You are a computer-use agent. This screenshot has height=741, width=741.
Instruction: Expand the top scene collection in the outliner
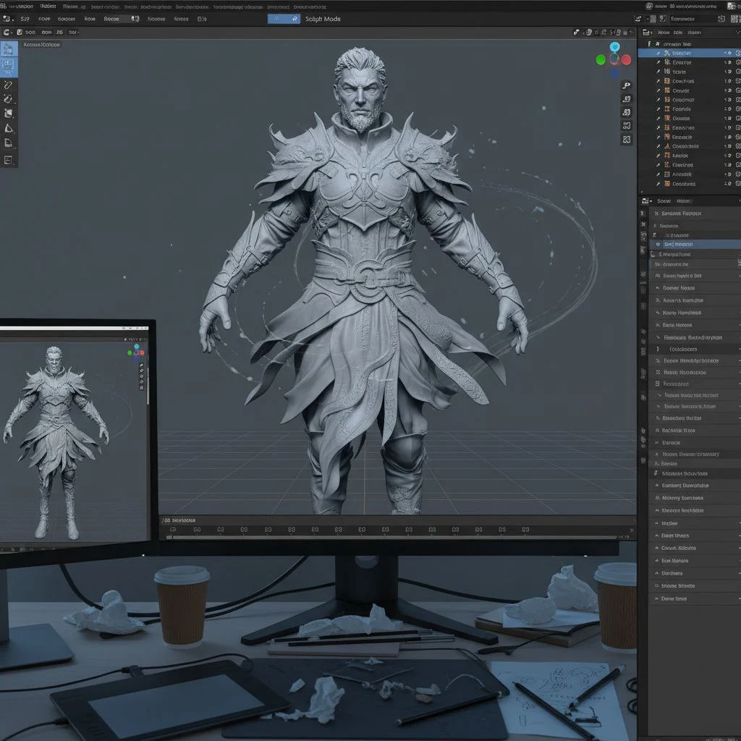tap(650, 43)
